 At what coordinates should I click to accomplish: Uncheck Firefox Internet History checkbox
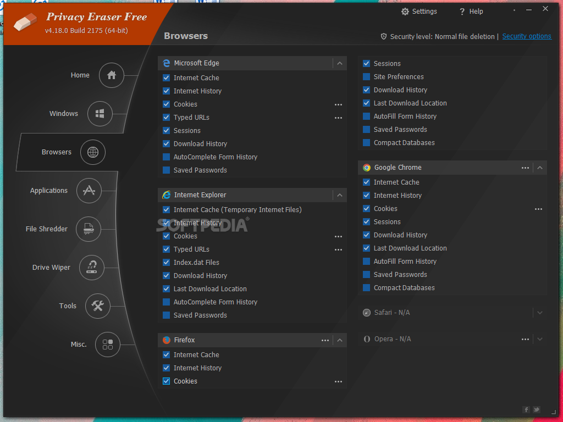pyautogui.click(x=166, y=368)
